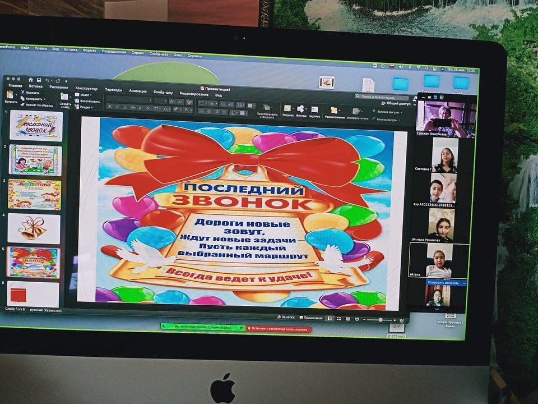Switch to the Вставка ribbon tab
This screenshot has width=538, height=404.
click(36, 86)
